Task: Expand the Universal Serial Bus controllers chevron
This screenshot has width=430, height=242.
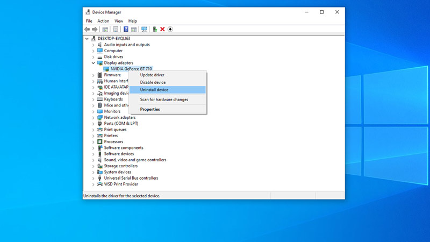Action: pos(93,178)
